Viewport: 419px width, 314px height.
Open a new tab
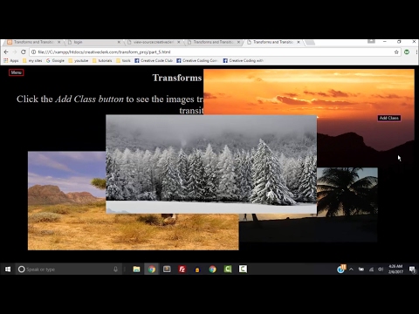(310, 43)
